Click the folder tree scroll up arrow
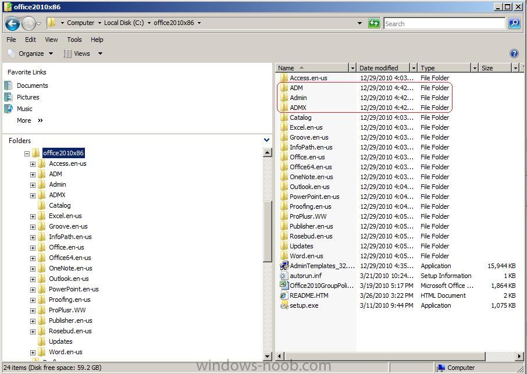 (268, 152)
